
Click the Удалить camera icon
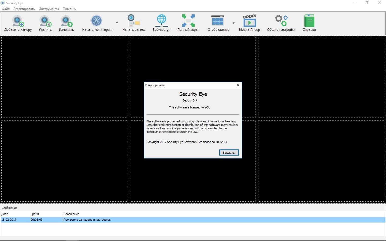point(45,21)
